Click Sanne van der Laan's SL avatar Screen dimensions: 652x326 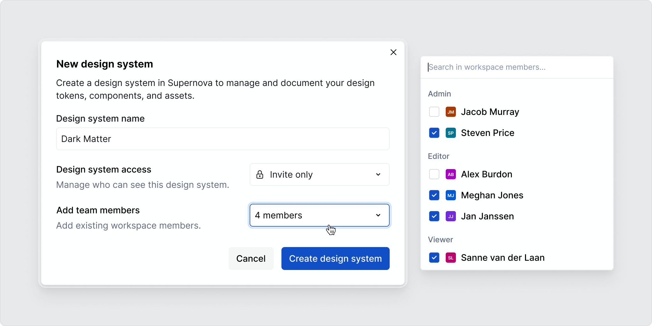(451, 258)
